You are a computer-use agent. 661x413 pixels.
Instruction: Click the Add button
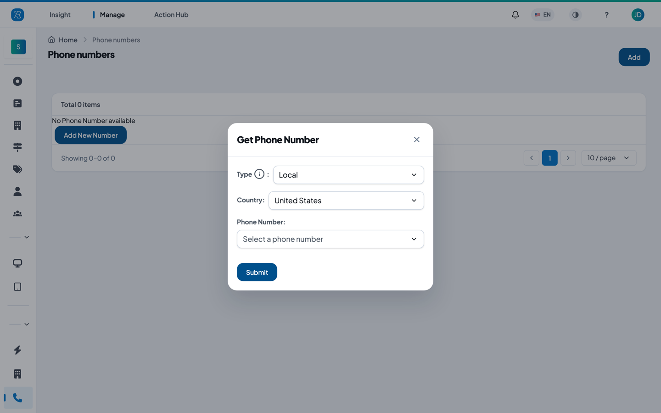(x=634, y=57)
